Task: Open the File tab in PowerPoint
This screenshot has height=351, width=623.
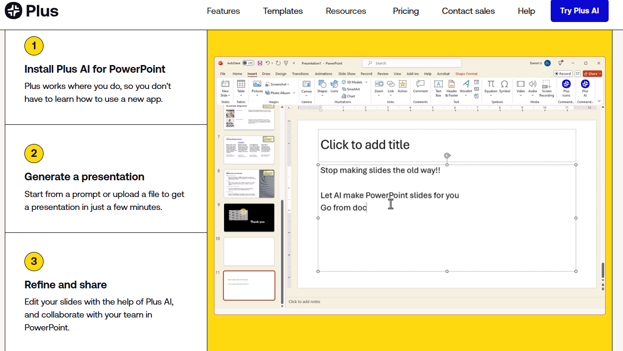Action: [223, 74]
